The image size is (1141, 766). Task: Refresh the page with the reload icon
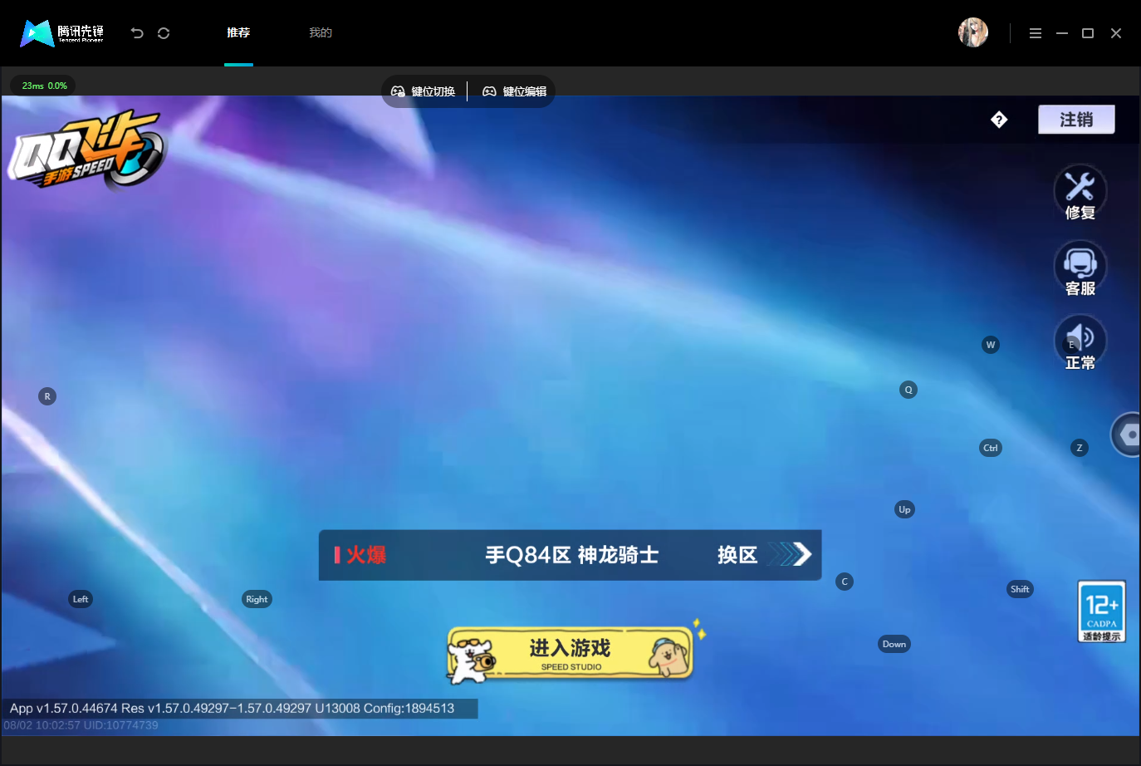click(x=164, y=33)
